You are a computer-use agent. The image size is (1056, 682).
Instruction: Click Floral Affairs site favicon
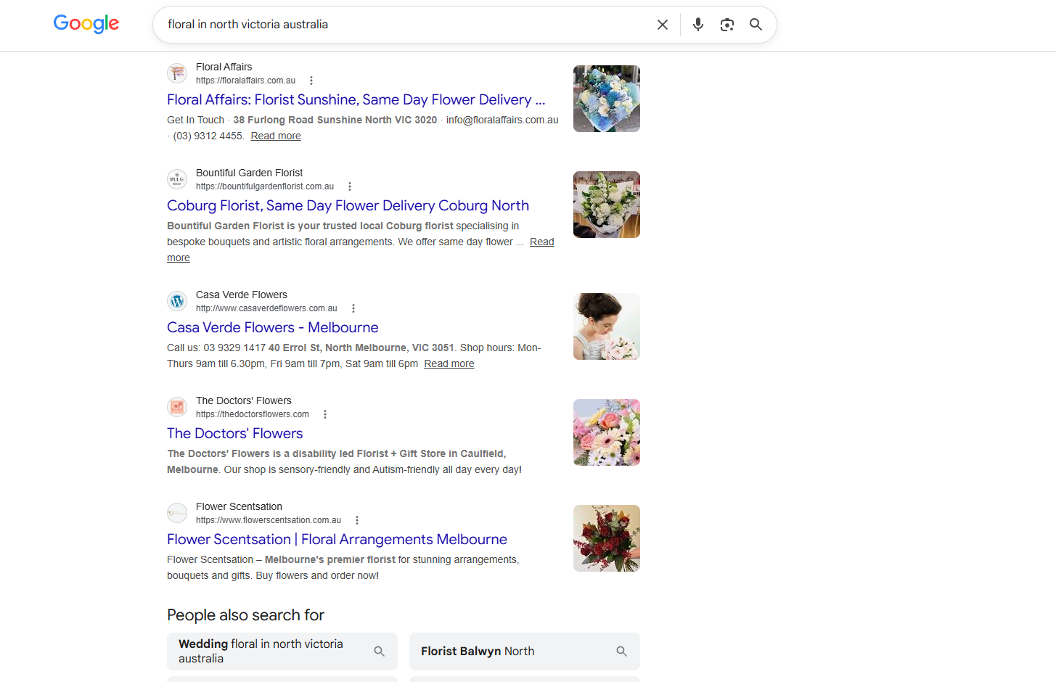tap(177, 73)
